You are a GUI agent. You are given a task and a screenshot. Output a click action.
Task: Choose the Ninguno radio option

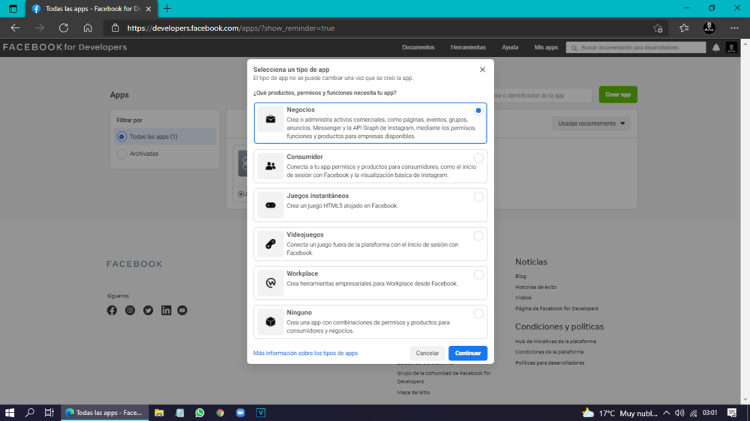(478, 314)
